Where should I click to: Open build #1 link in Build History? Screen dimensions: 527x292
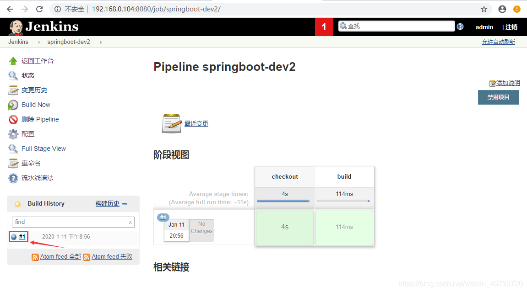click(x=22, y=237)
